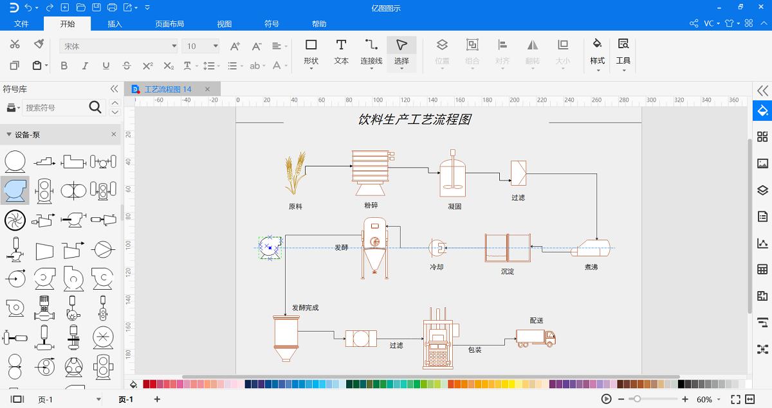
Task: Open the 宋体 font dropdown
Action: 172,46
